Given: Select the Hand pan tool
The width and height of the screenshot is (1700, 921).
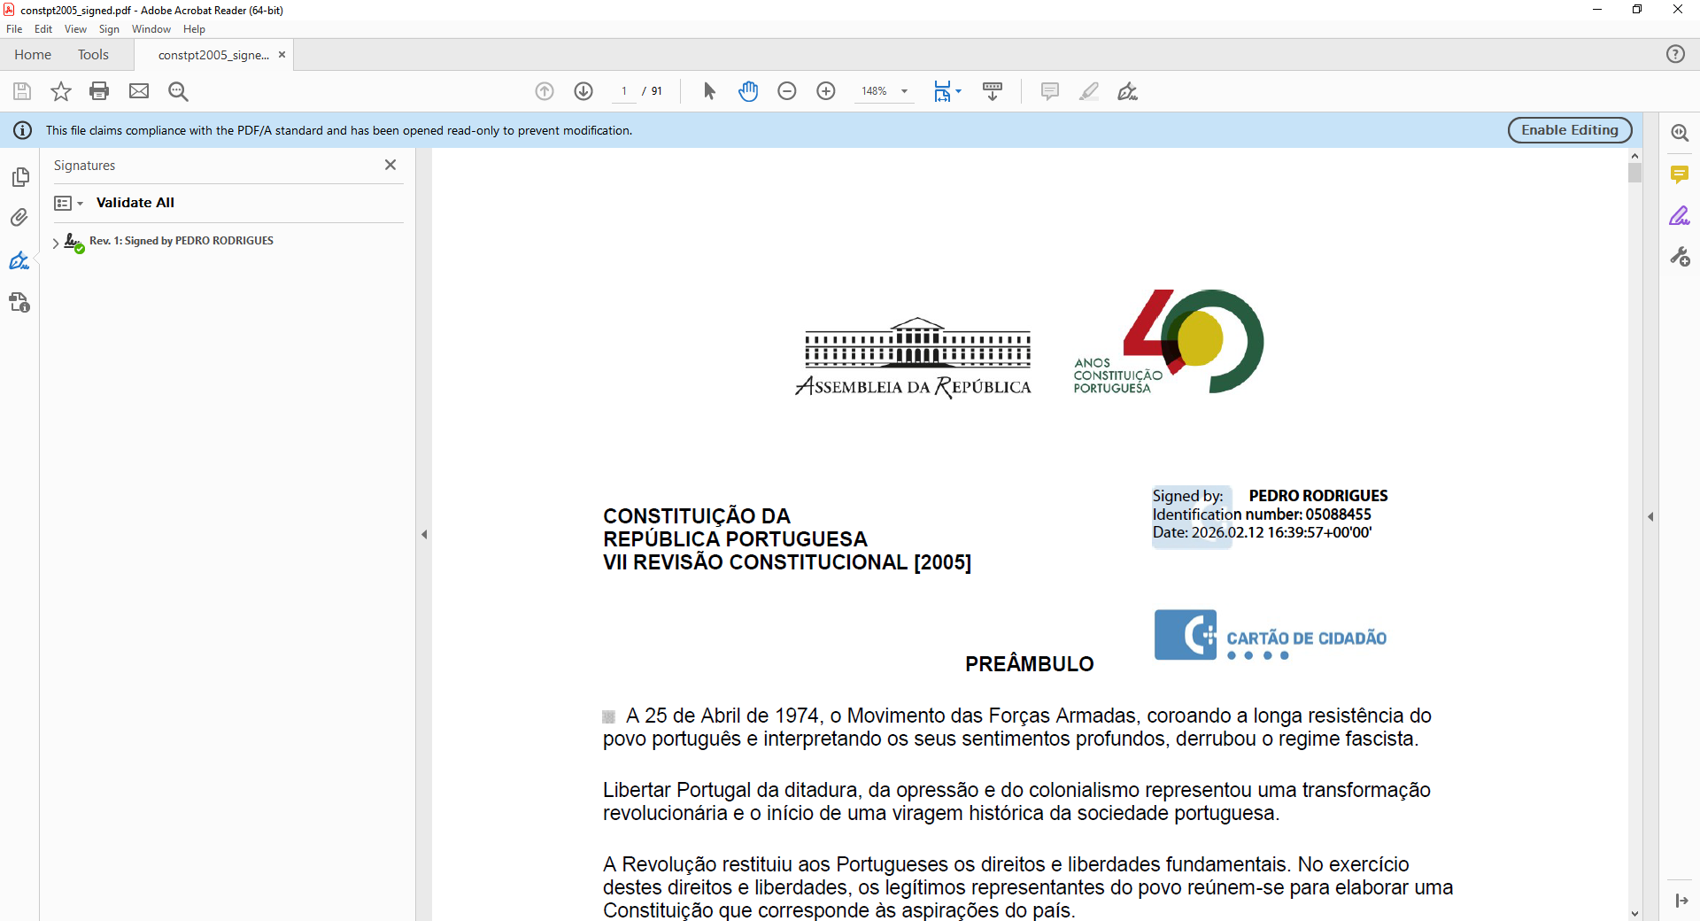Looking at the screenshot, I should tap(748, 91).
